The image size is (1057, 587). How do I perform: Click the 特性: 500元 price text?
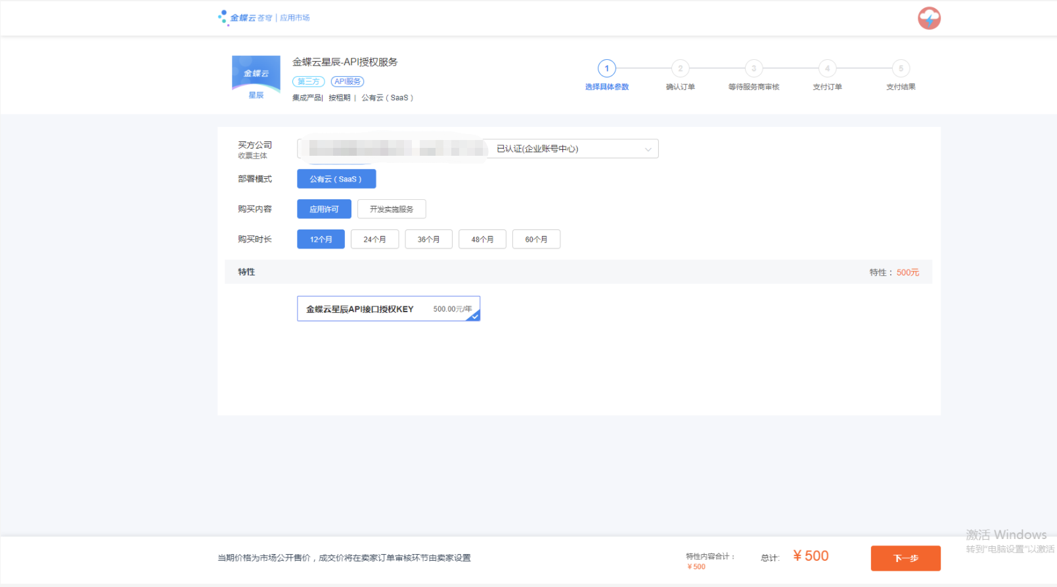click(x=894, y=272)
